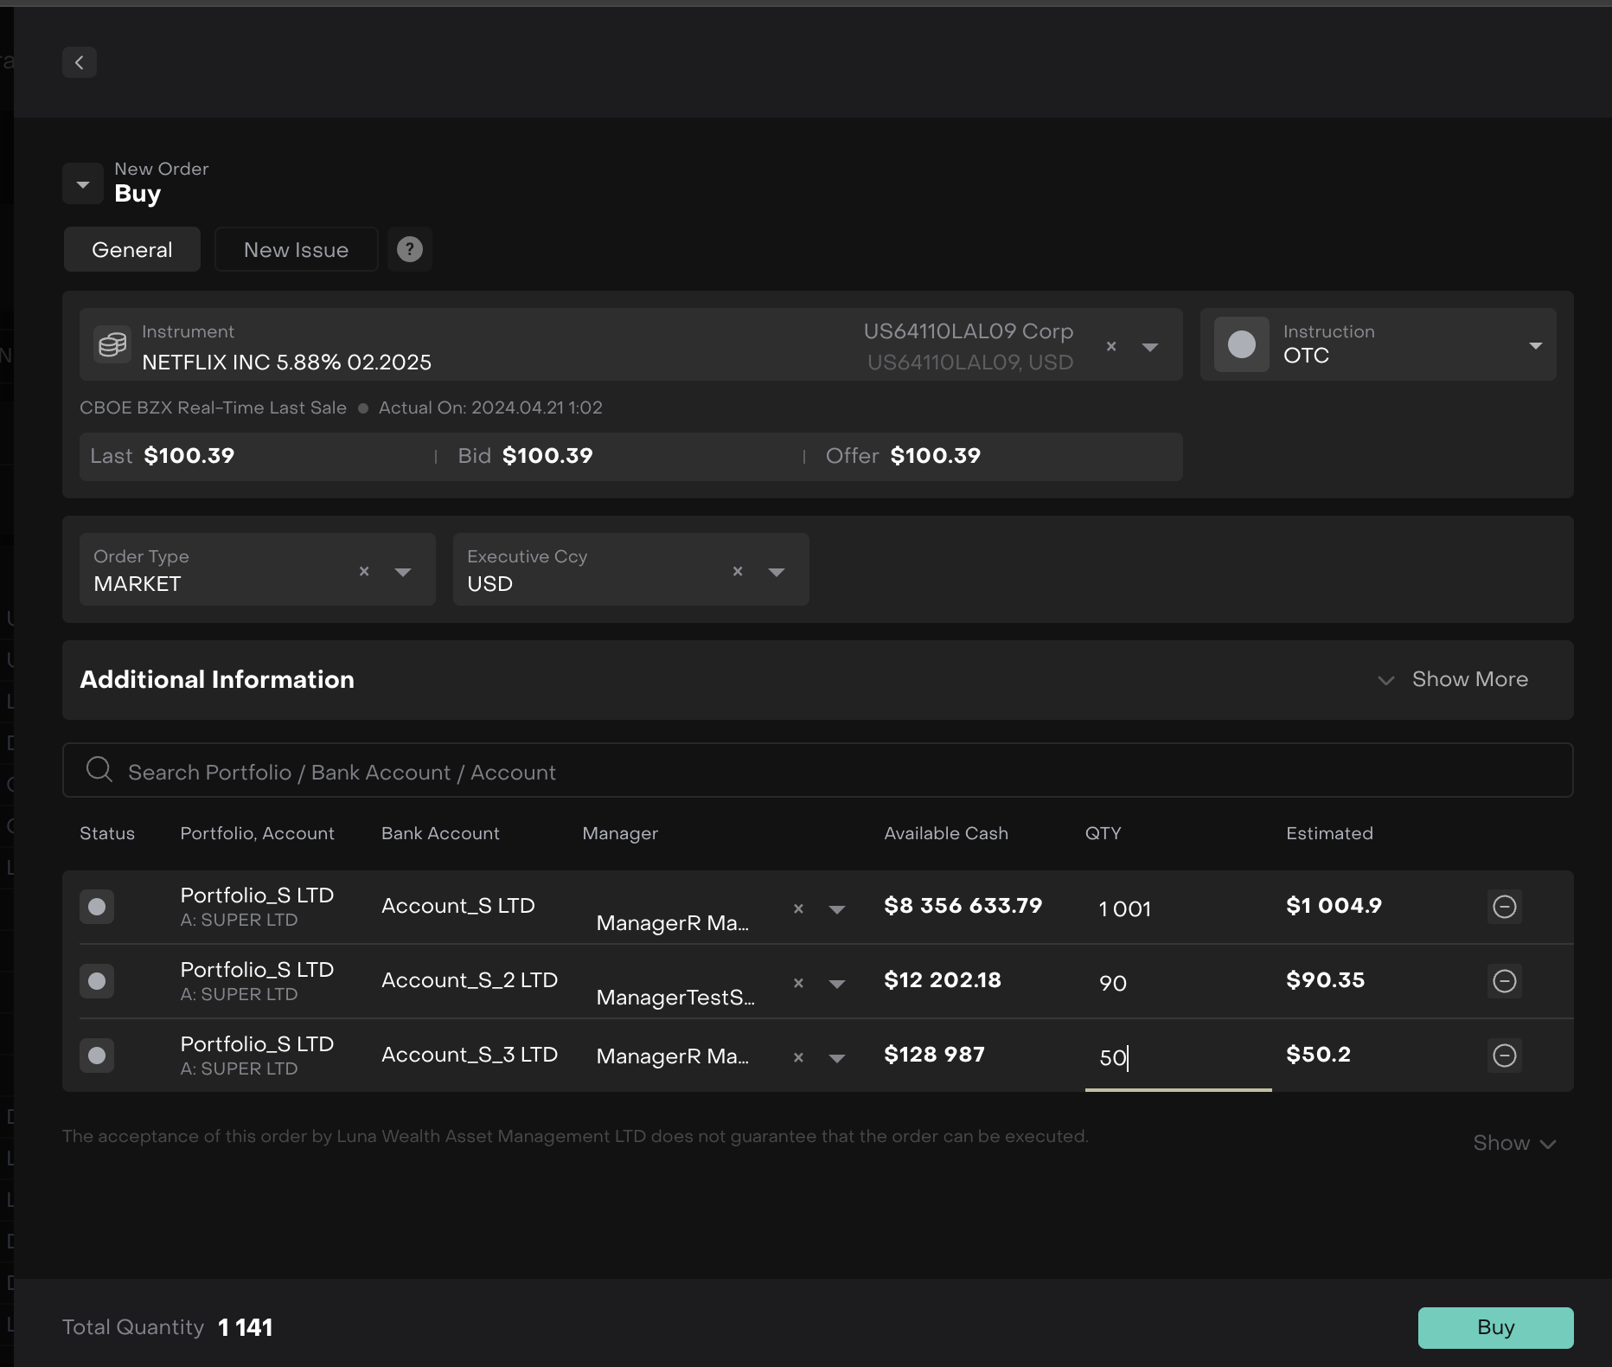Click the back arrow icon
Screen dimensions: 1612x1367
[80, 62]
